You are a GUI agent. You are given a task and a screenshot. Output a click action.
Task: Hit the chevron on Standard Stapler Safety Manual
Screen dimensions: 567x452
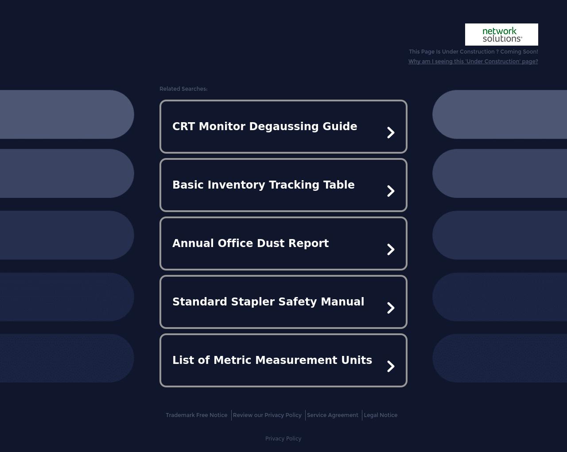coord(390,308)
